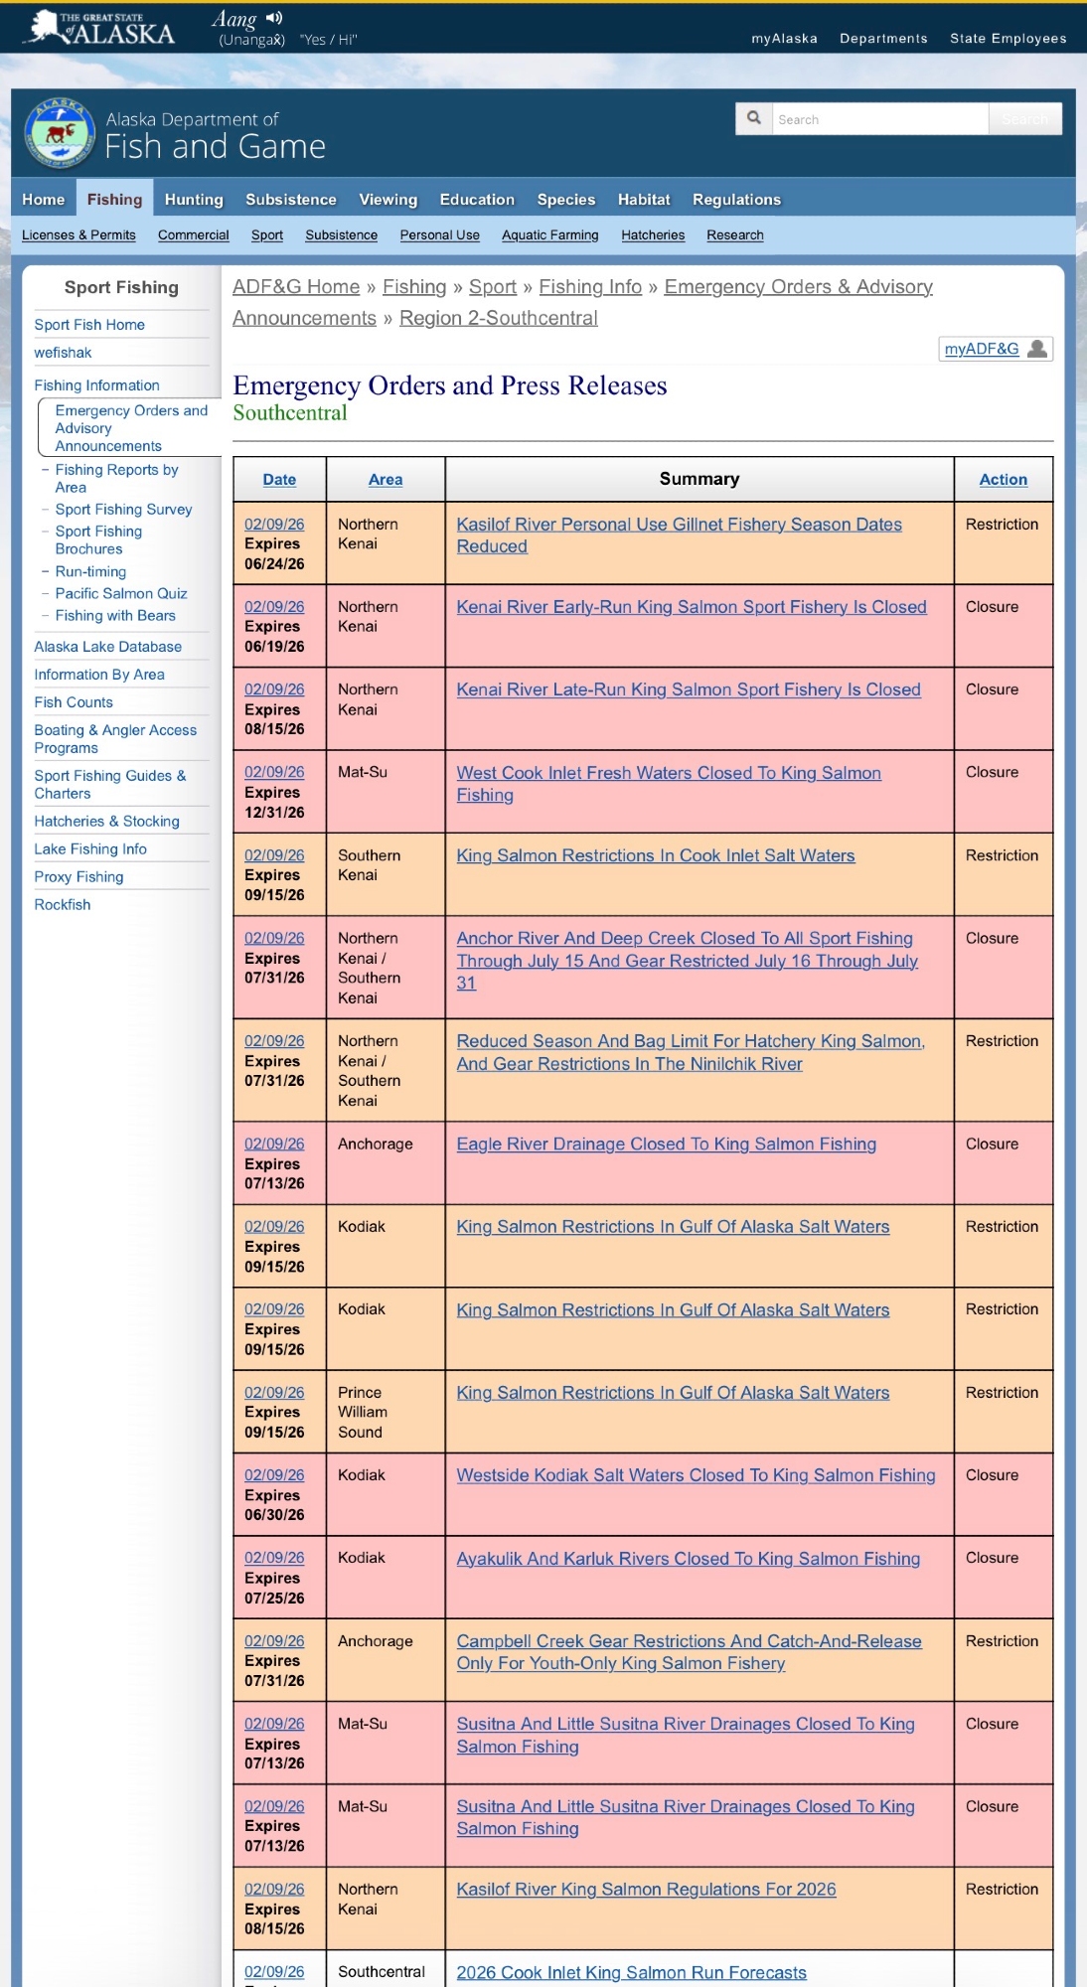The image size is (1087, 1987).
Task: Sort the table by Date column
Action: [279, 480]
